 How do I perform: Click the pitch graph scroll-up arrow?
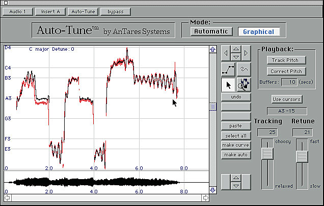(213, 49)
